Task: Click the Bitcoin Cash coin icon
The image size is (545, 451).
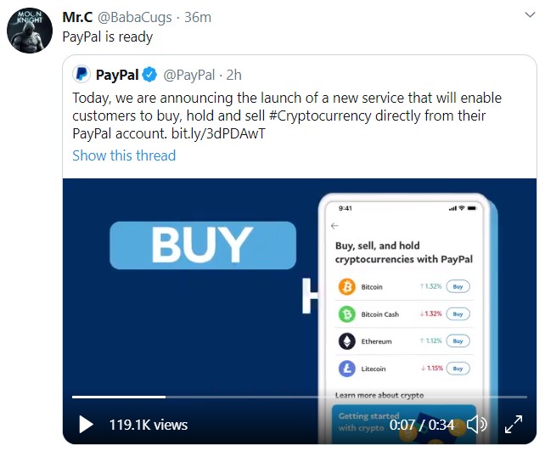Action: 346,314
